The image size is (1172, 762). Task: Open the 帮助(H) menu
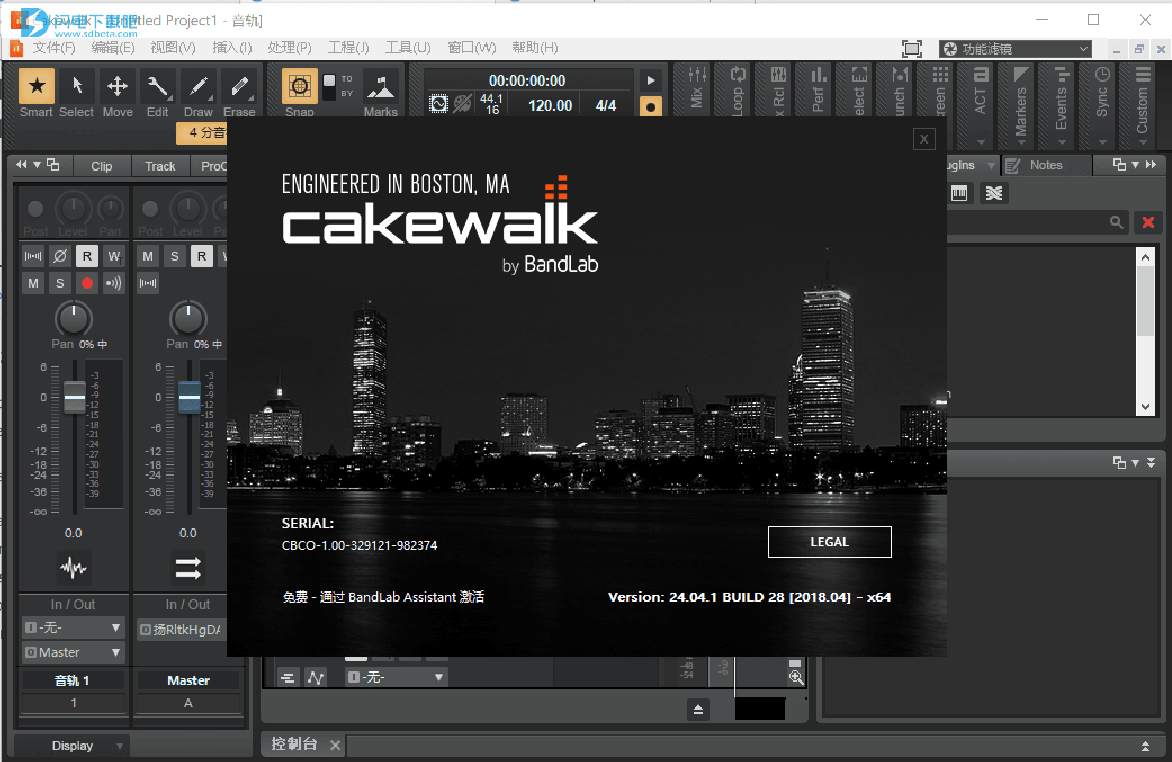tap(535, 48)
